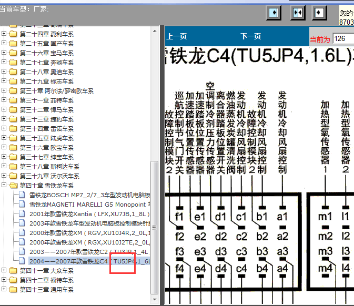Click pin label a4 in connector diagram
This screenshot has width=354, height=306.
coord(282,268)
